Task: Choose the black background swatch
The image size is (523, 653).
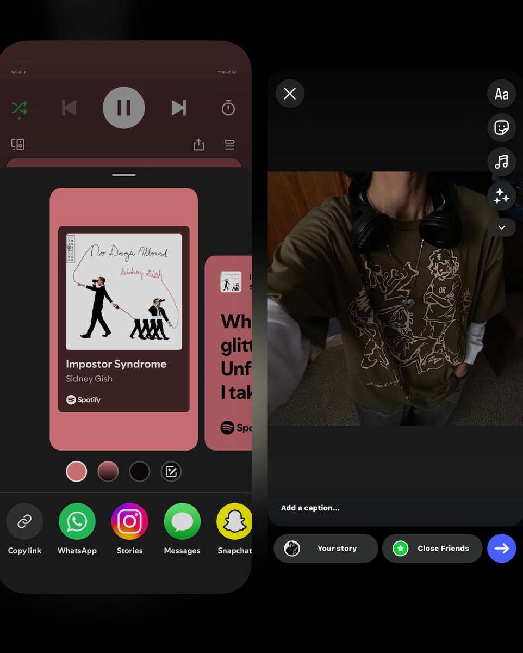Action: (139, 471)
